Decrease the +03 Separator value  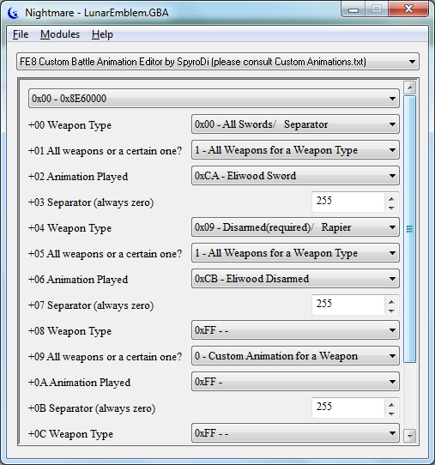click(392, 208)
